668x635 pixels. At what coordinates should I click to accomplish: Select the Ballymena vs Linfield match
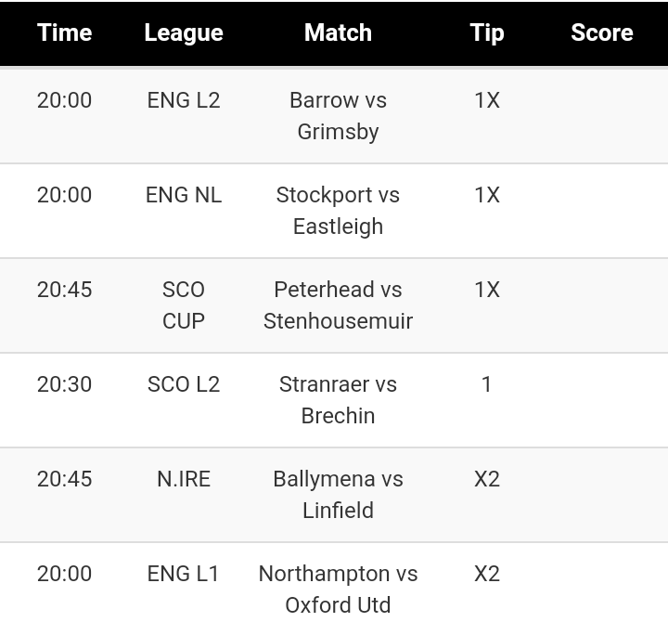[x=338, y=495]
